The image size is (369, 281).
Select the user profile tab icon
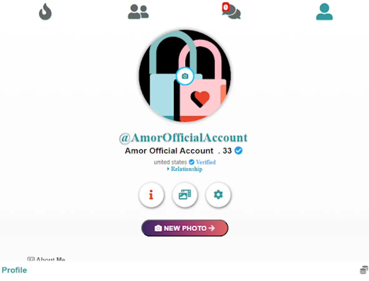tap(324, 12)
